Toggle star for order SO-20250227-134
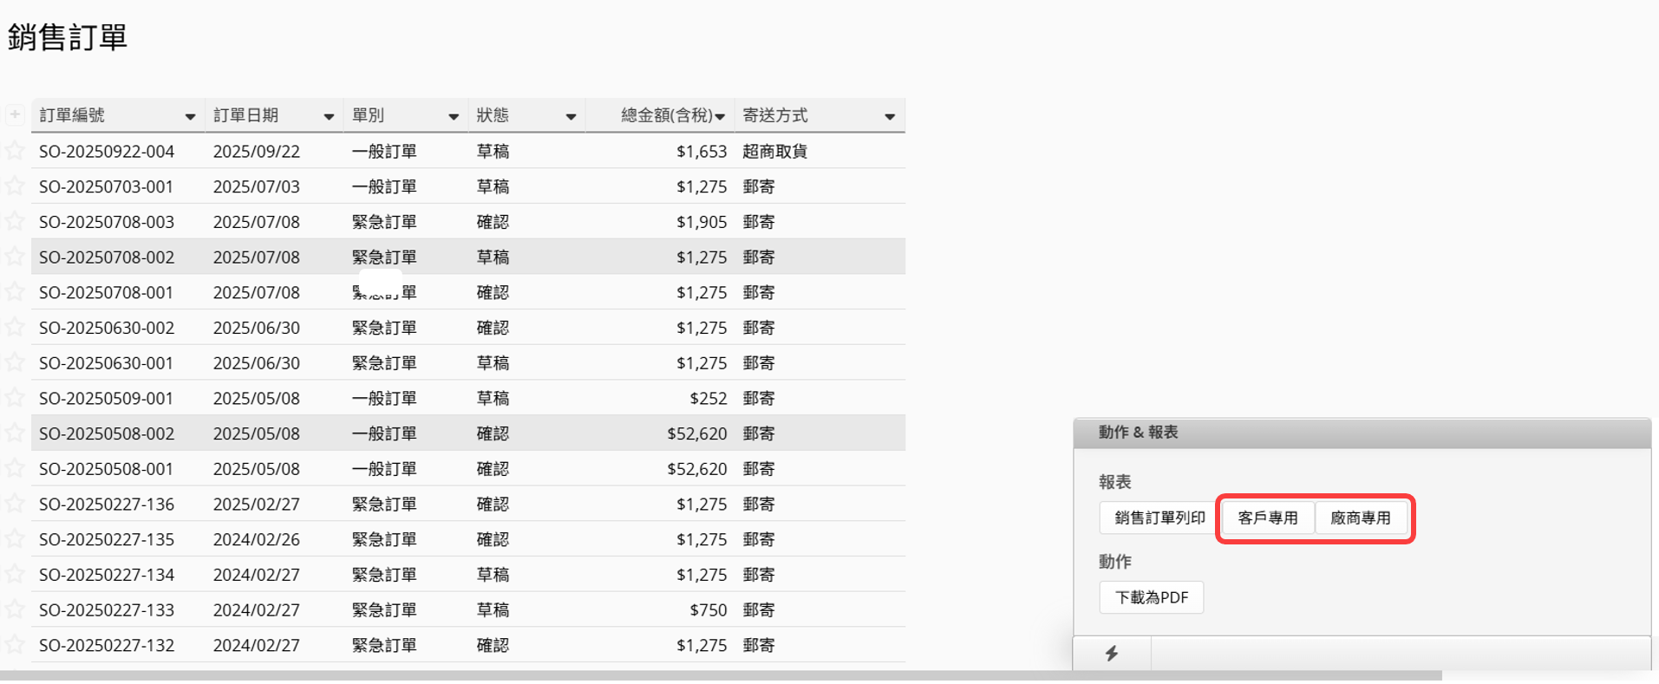The width and height of the screenshot is (1659, 684). coord(15,574)
